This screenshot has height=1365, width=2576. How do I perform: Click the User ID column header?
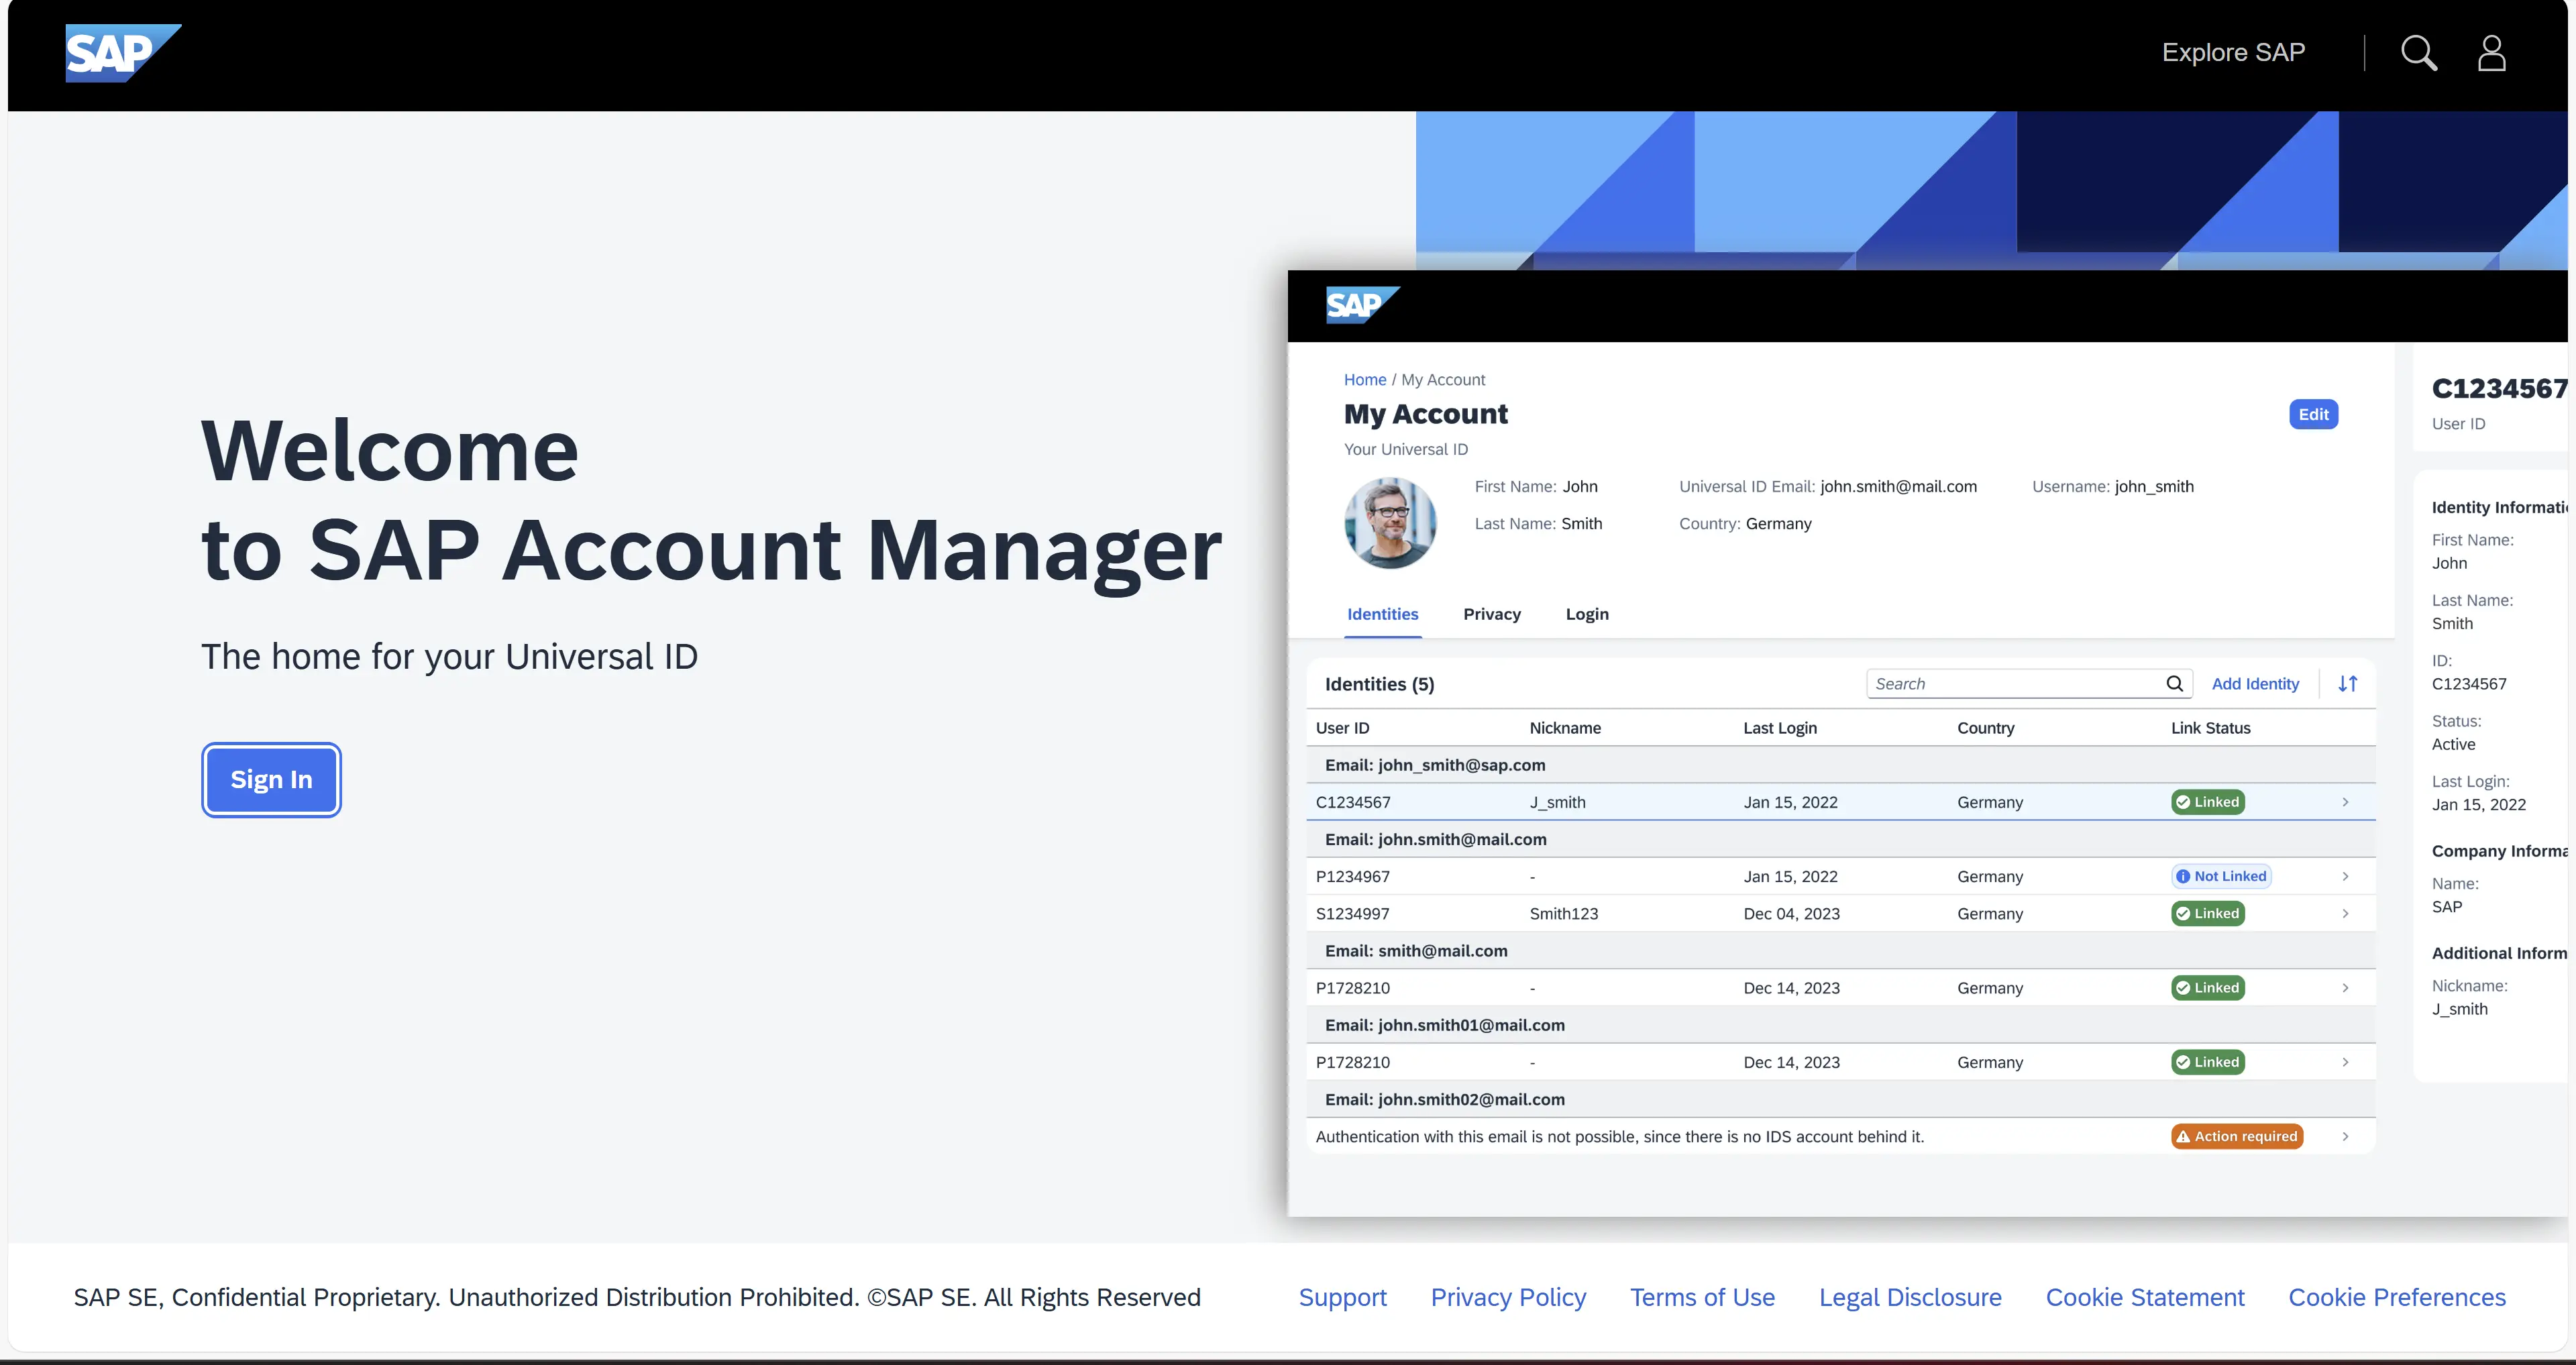pyautogui.click(x=1342, y=728)
